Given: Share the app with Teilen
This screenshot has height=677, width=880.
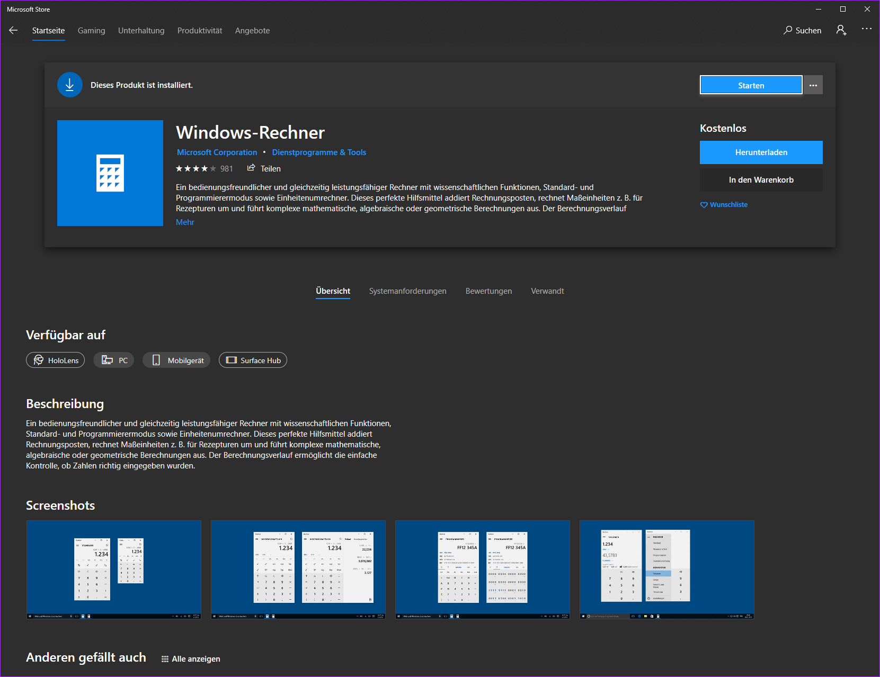Looking at the screenshot, I should click(x=264, y=169).
